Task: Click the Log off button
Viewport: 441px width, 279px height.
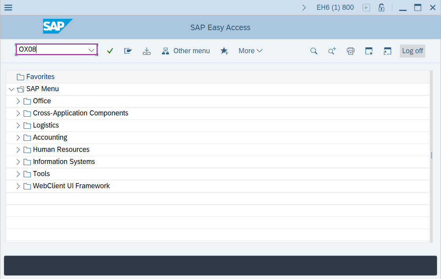Action: [412, 50]
